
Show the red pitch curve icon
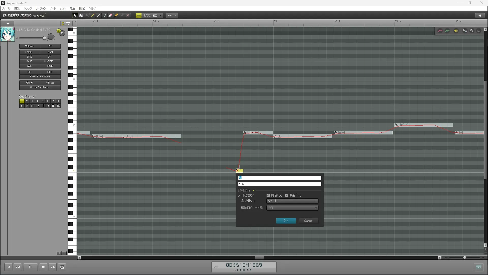(x=440, y=31)
